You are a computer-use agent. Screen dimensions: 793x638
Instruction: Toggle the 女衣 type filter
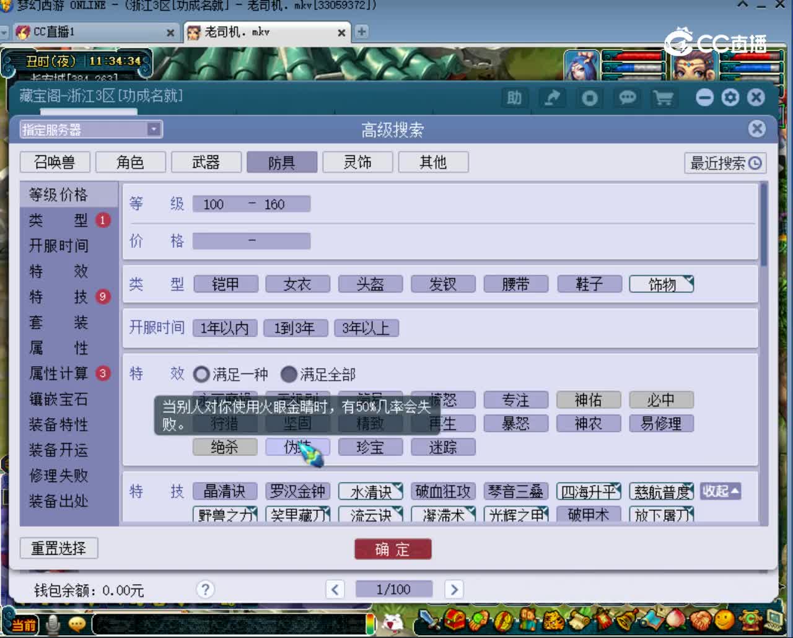(x=297, y=284)
